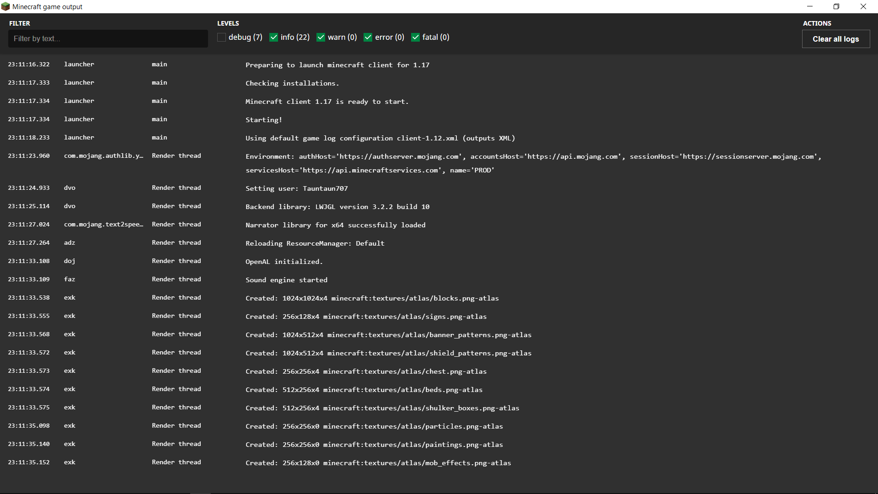Click the Clear all logs button
The width and height of the screenshot is (878, 494).
(835, 39)
